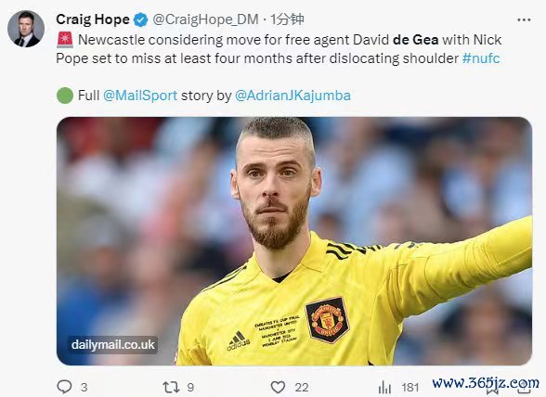Open the reply comment icon

(64, 387)
